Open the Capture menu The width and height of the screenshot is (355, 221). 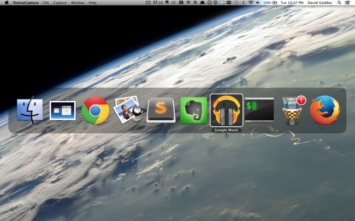pos(60,3)
